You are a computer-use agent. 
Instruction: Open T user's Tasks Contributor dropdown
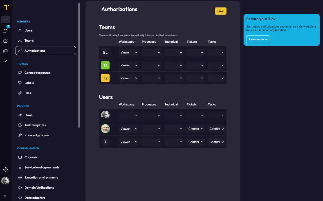tap(216, 142)
